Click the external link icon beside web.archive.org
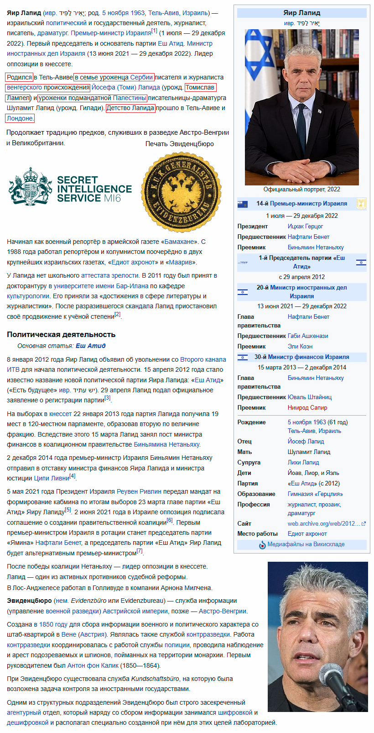Image resolution: width=374 pixels, height=733 pixels. coord(364,524)
